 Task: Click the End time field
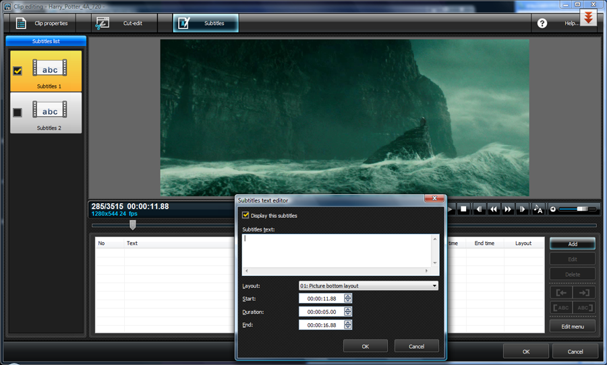(321, 325)
